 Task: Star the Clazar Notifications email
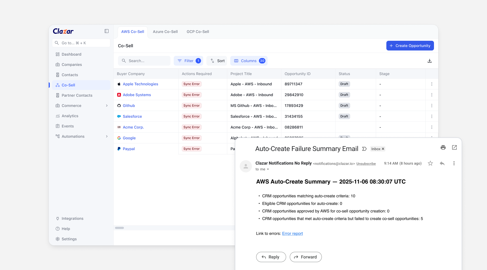point(430,163)
